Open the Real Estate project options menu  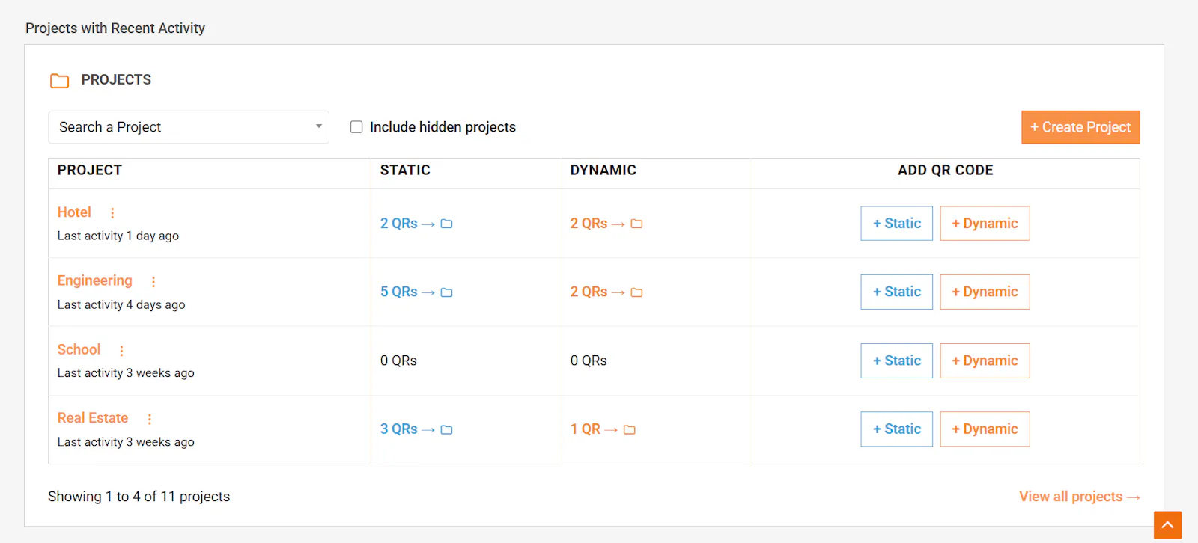click(149, 419)
